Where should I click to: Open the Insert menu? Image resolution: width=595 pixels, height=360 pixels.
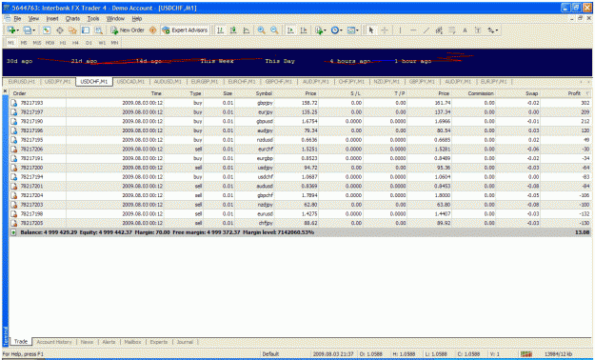pyautogui.click(x=52, y=19)
